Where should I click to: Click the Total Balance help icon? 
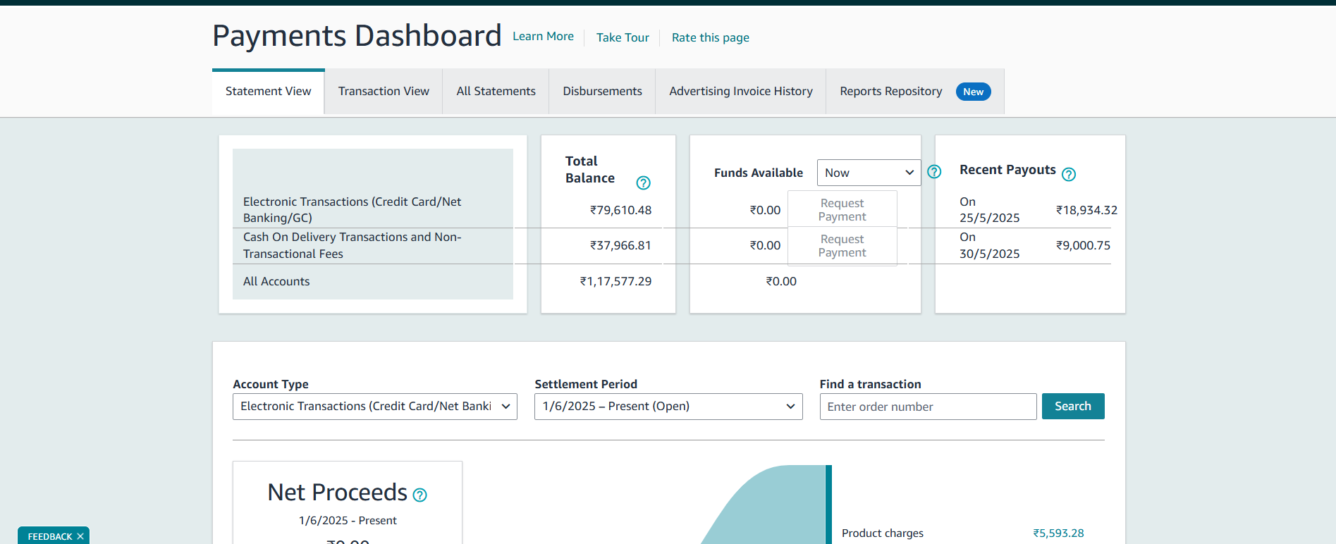click(x=643, y=183)
